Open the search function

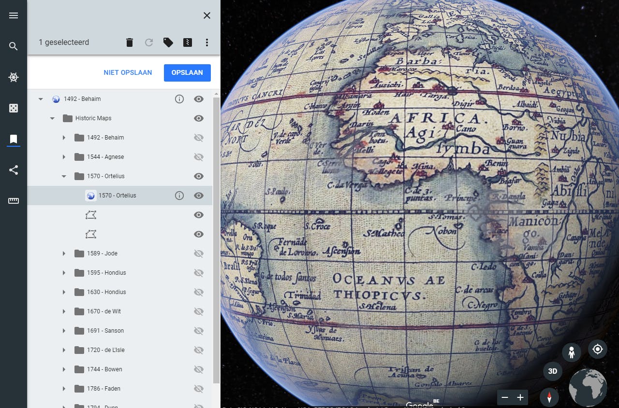point(13,46)
